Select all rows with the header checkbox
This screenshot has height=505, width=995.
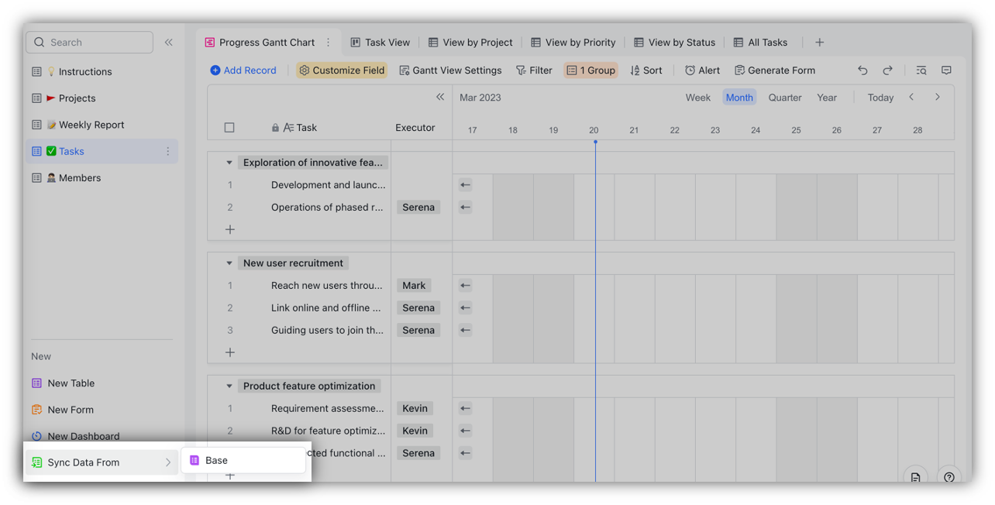[229, 127]
